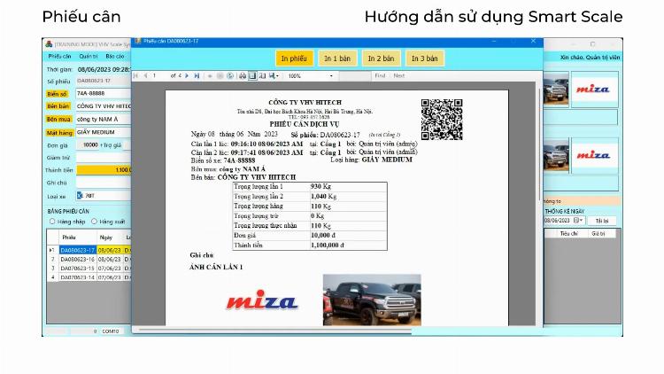664x374 pixels.
Task: Open Quản trị menu in main window
Action: [89, 56]
